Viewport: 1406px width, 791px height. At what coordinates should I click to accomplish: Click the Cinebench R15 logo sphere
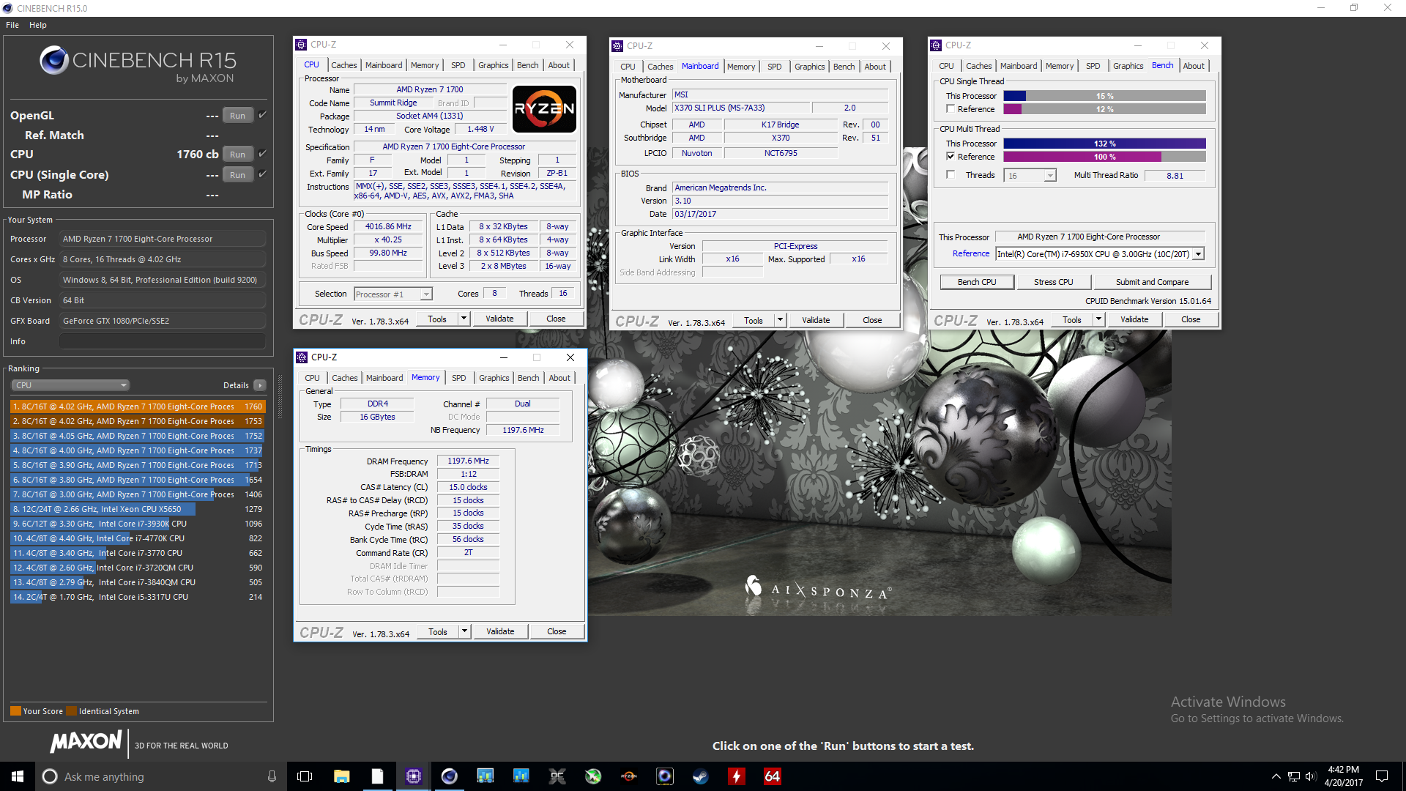click(54, 60)
